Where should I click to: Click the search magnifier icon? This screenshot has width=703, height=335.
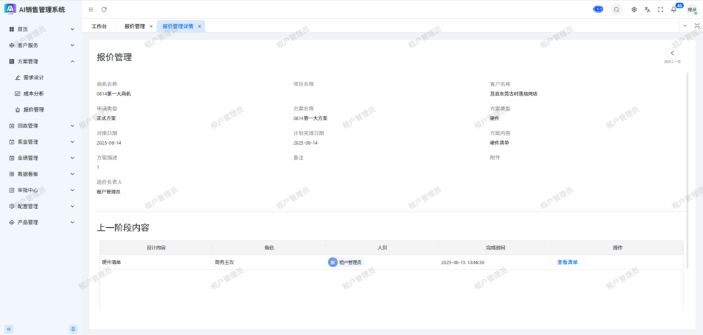(x=617, y=10)
